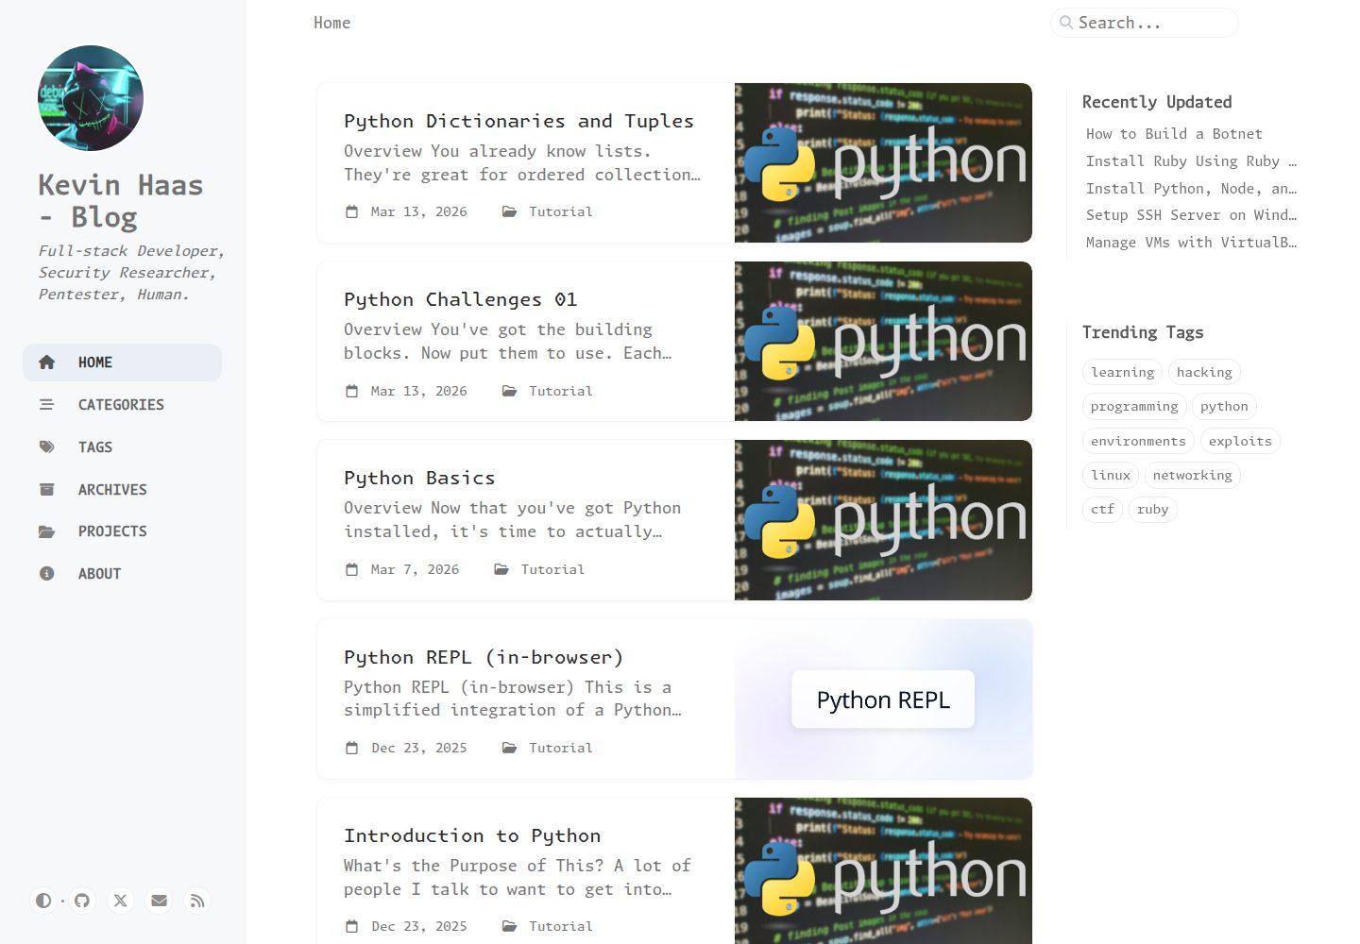Select the 'ctf' trending tag

pos(1102,509)
